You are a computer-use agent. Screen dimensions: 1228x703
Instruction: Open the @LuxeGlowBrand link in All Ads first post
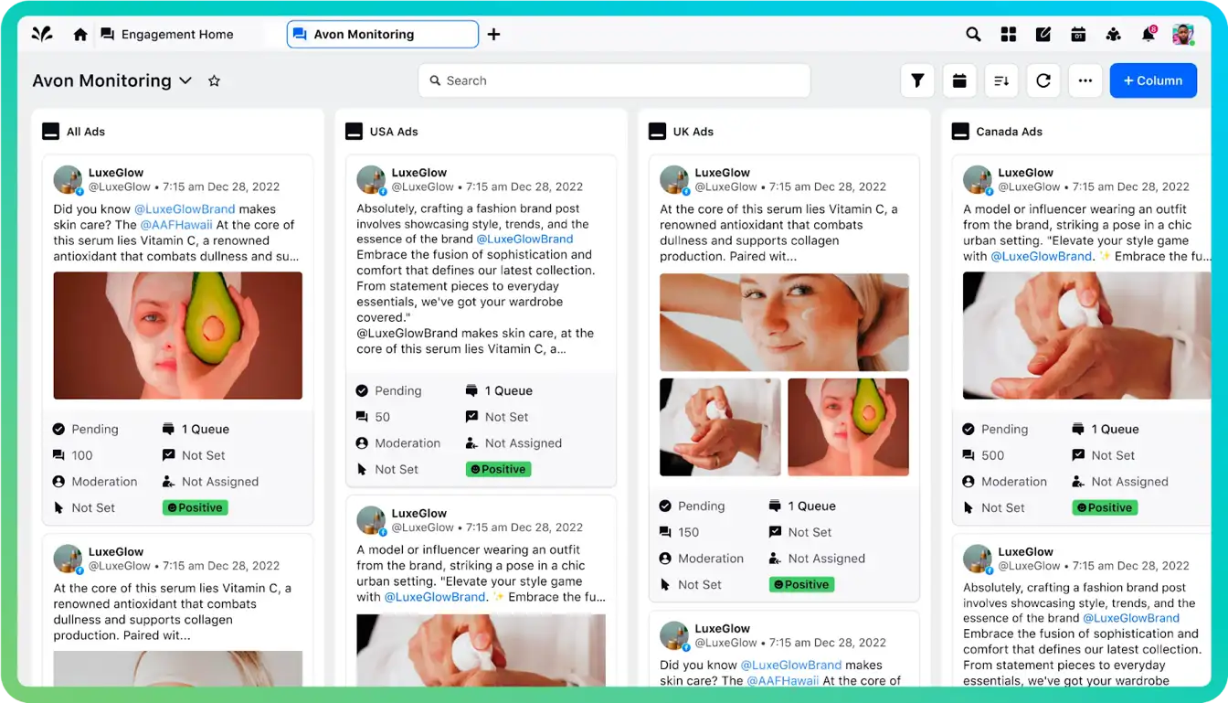coord(185,209)
